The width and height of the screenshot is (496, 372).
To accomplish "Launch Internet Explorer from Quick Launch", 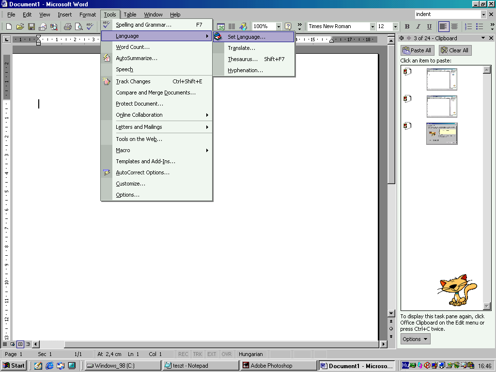I will click(x=49, y=366).
